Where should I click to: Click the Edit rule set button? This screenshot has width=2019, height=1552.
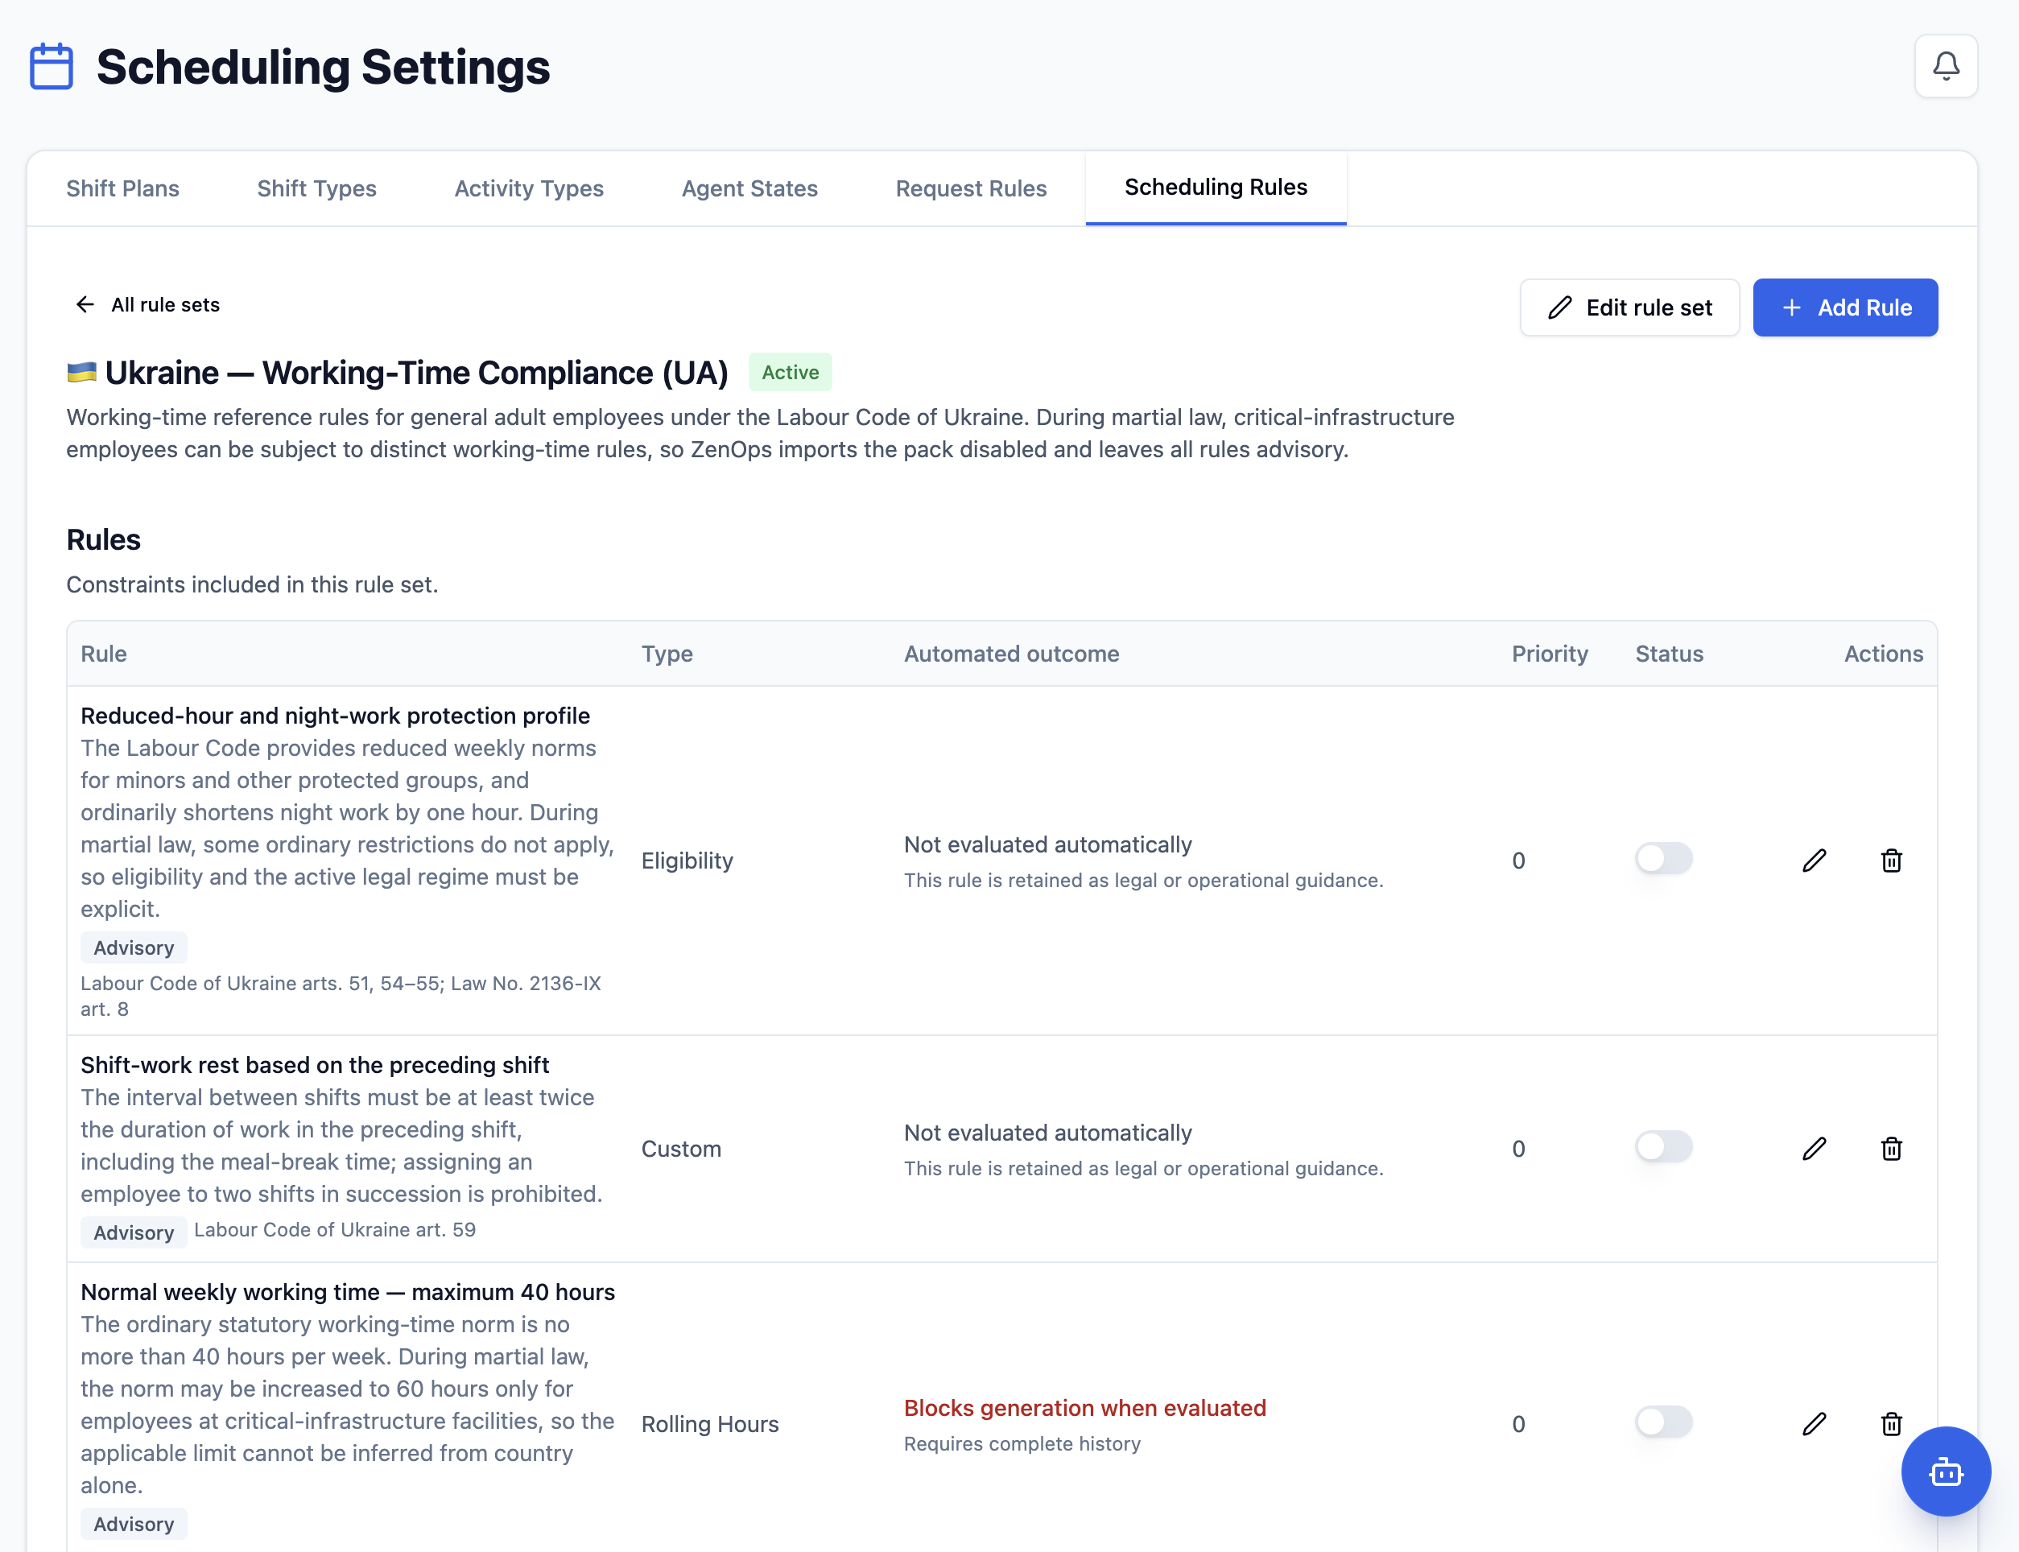click(x=1629, y=308)
